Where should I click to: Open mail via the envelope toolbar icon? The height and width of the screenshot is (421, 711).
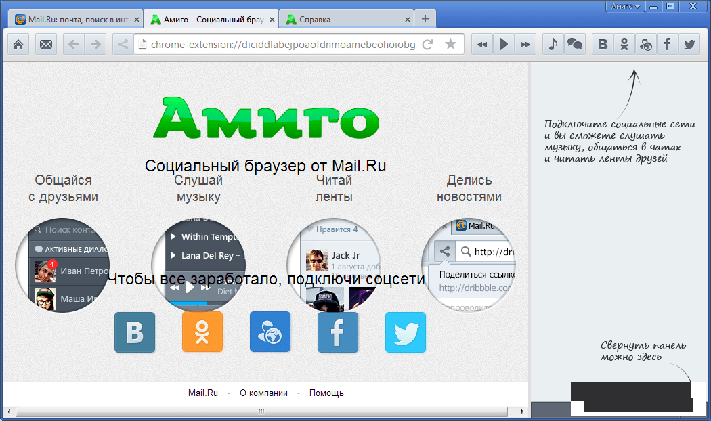coord(45,44)
